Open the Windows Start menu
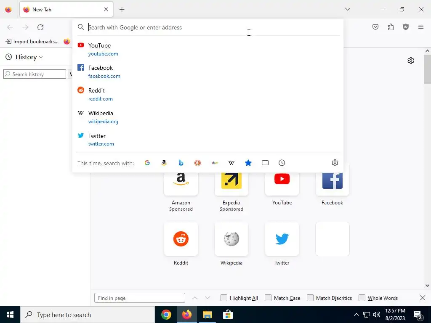This screenshot has width=431, height=323. (x=10, y=315)
